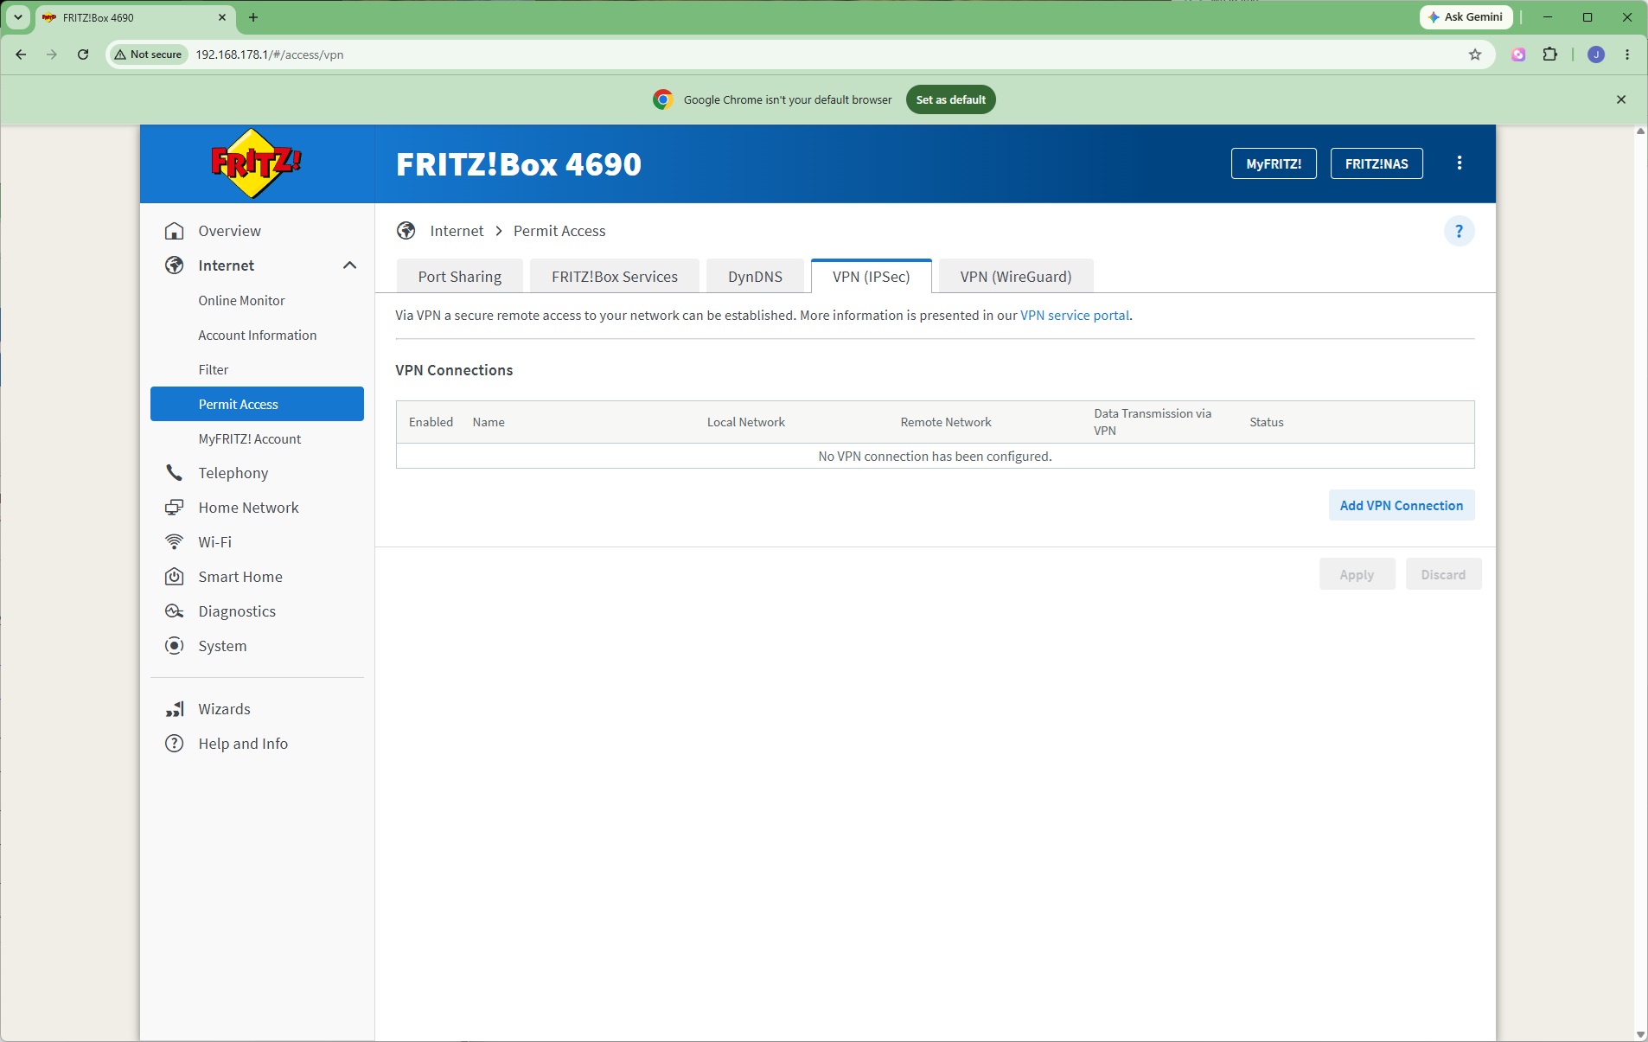Select the VPN (IPSec) tab
The width and height of the screenshot is (1648, 1042).
pyautogui.click(x=872, y=277)
